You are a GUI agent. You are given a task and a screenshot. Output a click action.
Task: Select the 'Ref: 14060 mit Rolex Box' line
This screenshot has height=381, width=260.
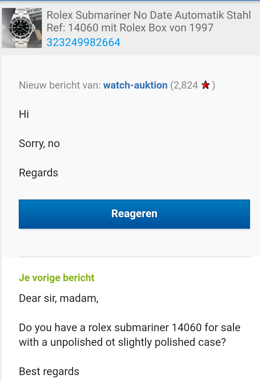pyautogui.click(x=130, y=28)
